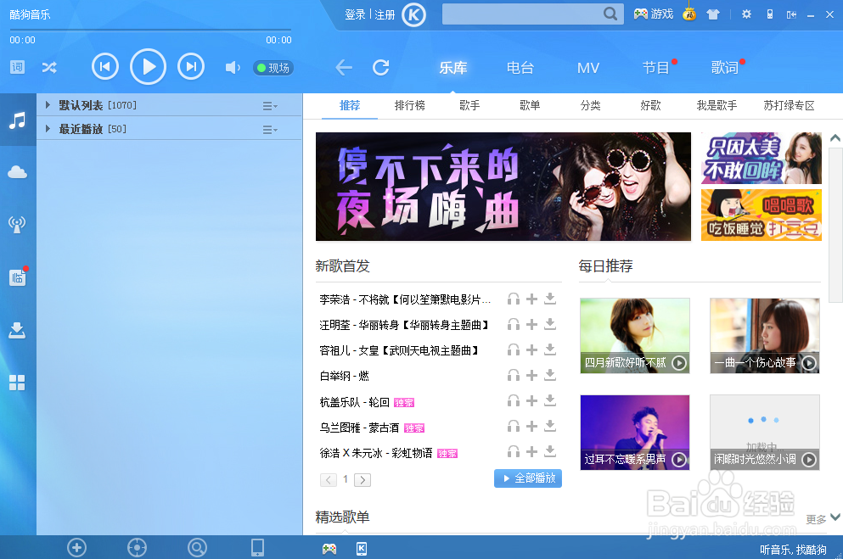This screenshot has width=843, height=559.
Task: Play the current track
Action: (148, 66)
